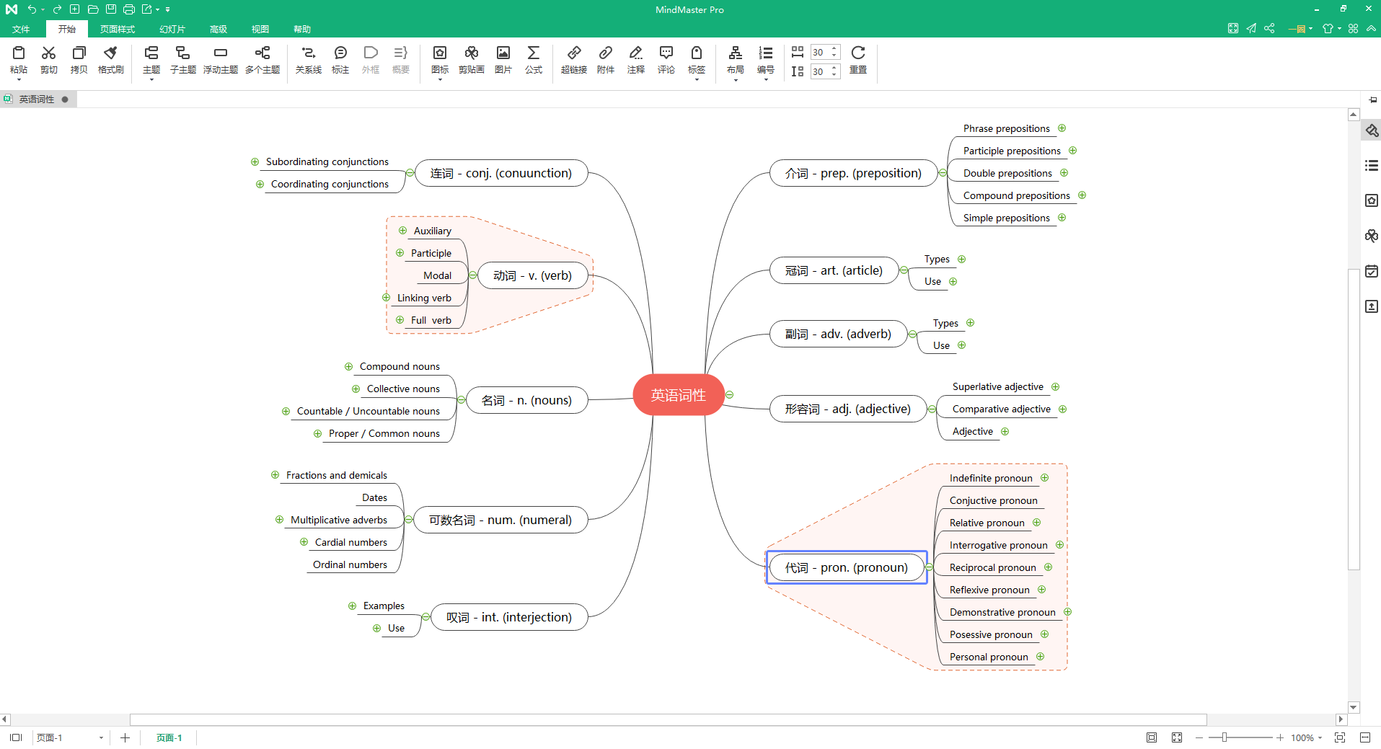Insert a relationship line (关系线)
Screen dimensions: 1381x749
(x=308, y=60)
